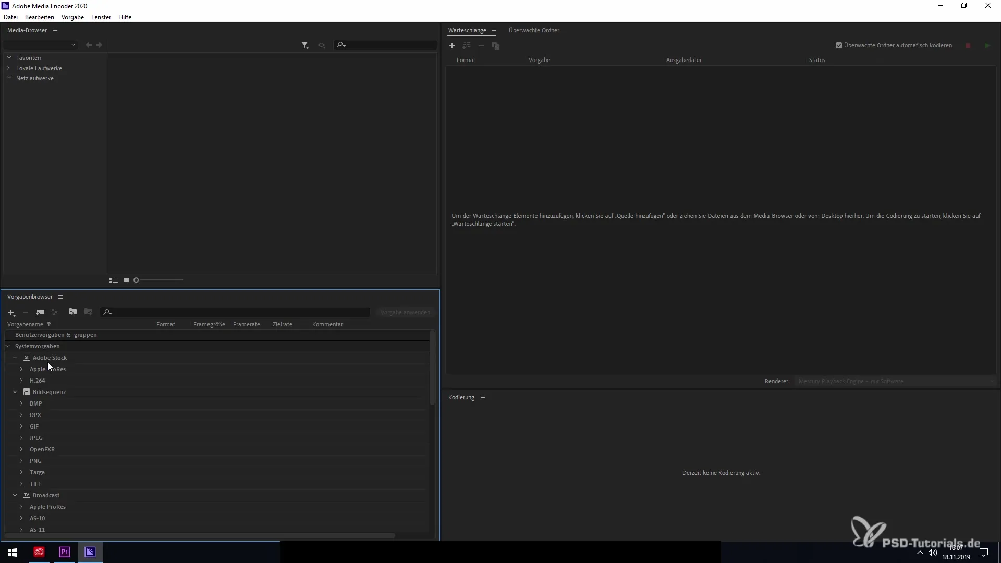Screen dimensions: 1001x563
Task: Switch Media-Browser to list view
Action: point(113,280)
